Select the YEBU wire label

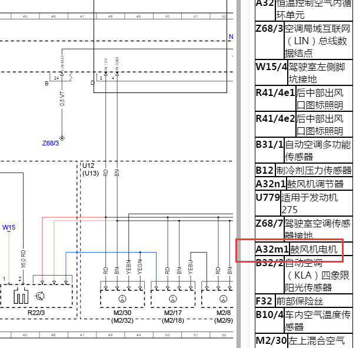coord(191,267)
